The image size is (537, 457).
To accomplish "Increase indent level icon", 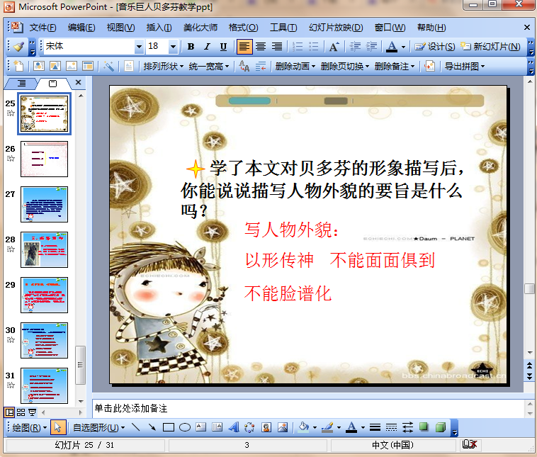I will 371,47.
